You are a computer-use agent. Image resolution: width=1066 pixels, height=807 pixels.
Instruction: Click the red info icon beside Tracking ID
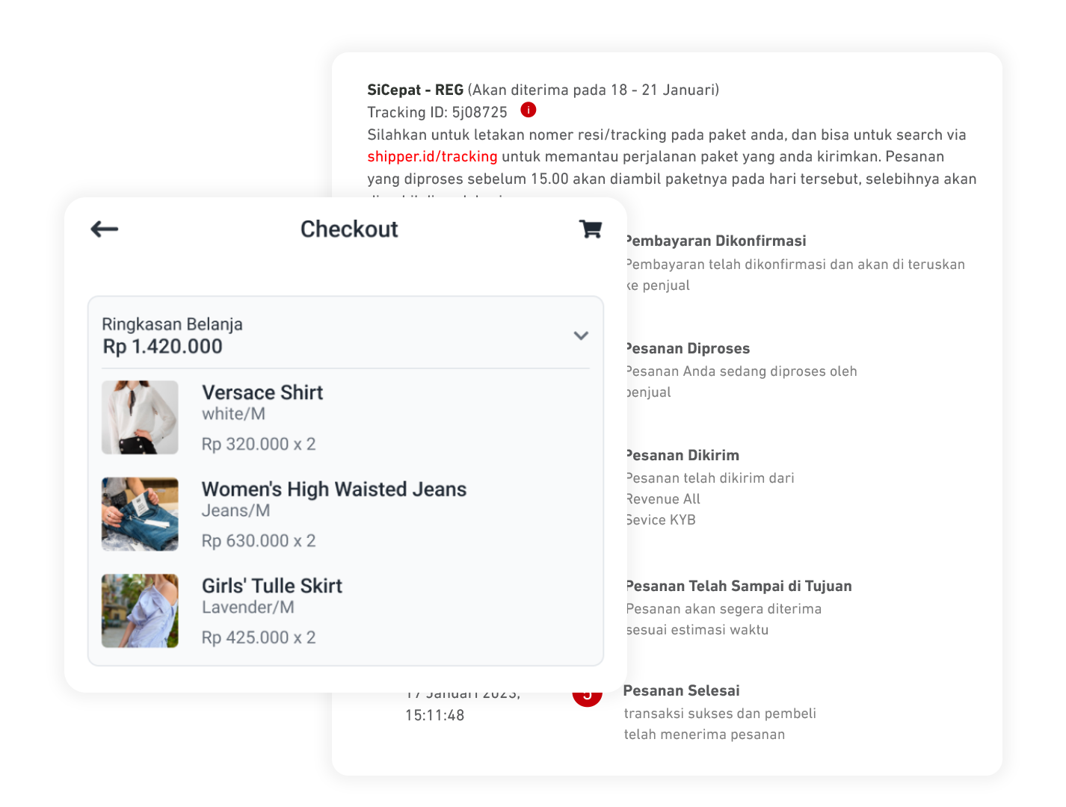coord(529,110)
